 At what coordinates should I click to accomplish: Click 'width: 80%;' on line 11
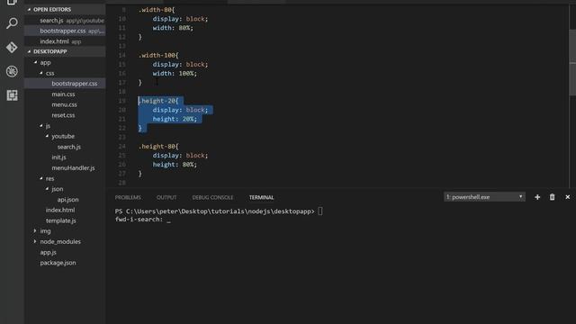173,28
